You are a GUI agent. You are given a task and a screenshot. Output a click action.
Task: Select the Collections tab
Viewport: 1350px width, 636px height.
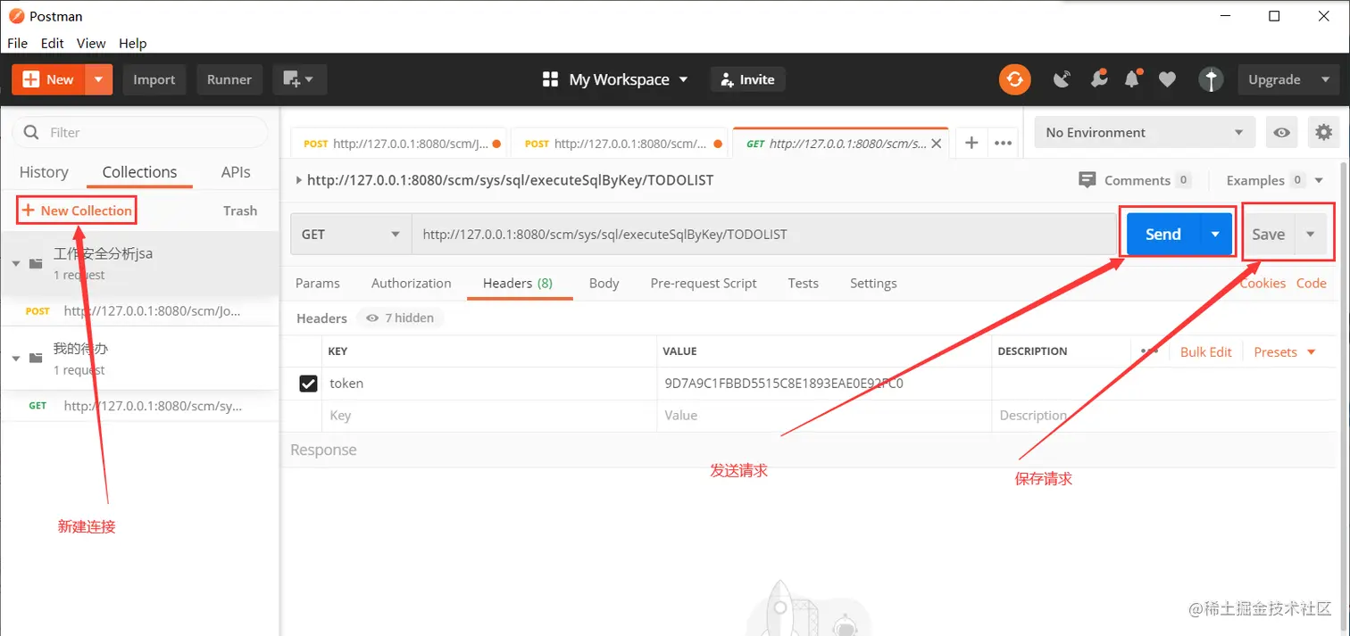pos(139,172)
